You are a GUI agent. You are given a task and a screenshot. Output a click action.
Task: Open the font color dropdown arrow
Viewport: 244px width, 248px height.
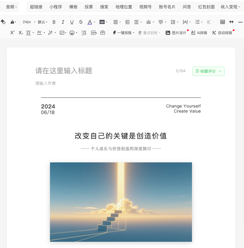95,22
